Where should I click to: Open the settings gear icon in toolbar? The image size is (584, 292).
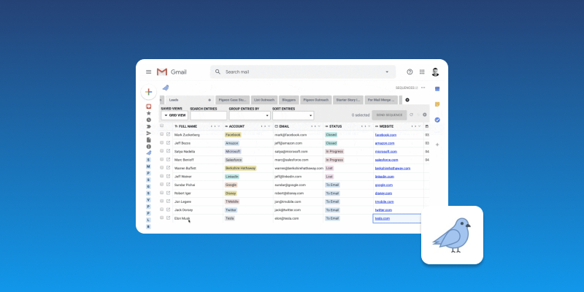tap(425, 115)
